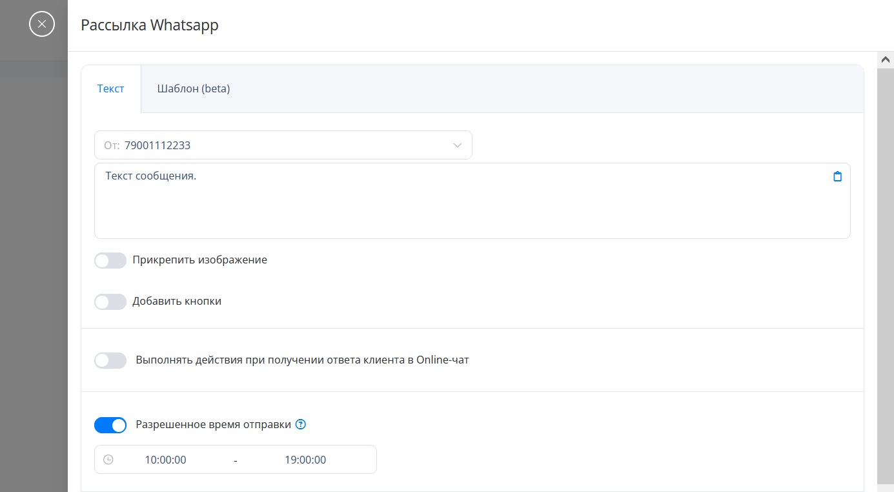
Task: Expand sender dropdown chevron arrow
Action: [x=457, y=145]
